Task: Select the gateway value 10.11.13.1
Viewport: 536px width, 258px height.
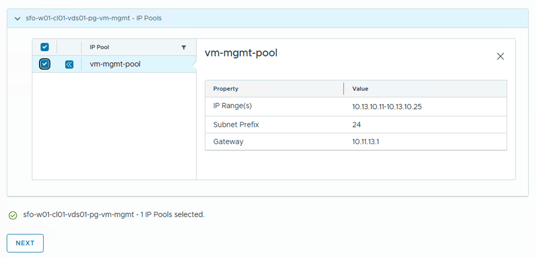Action: (365, 142)
